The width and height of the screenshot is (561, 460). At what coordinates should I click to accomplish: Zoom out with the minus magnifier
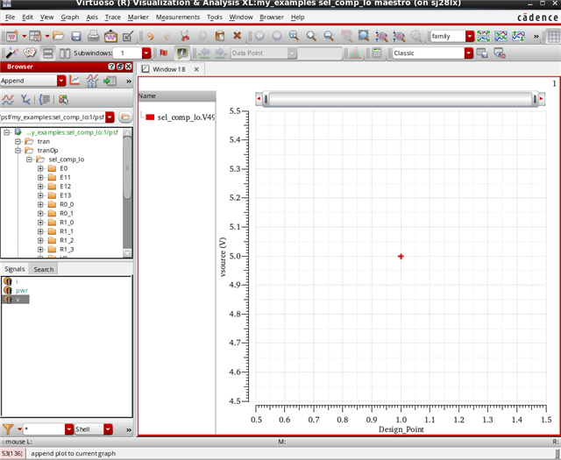tap(329, 36)
